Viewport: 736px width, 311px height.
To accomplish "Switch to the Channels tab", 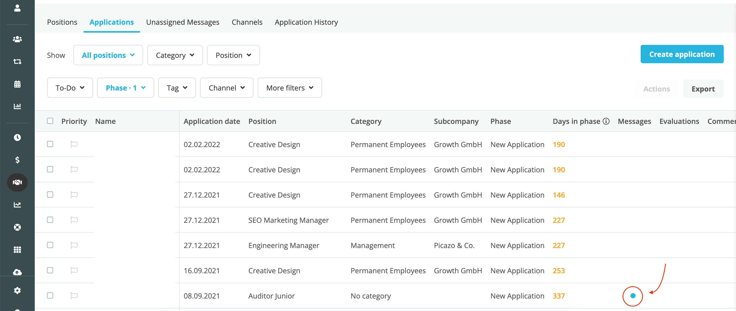I will 247,22.
